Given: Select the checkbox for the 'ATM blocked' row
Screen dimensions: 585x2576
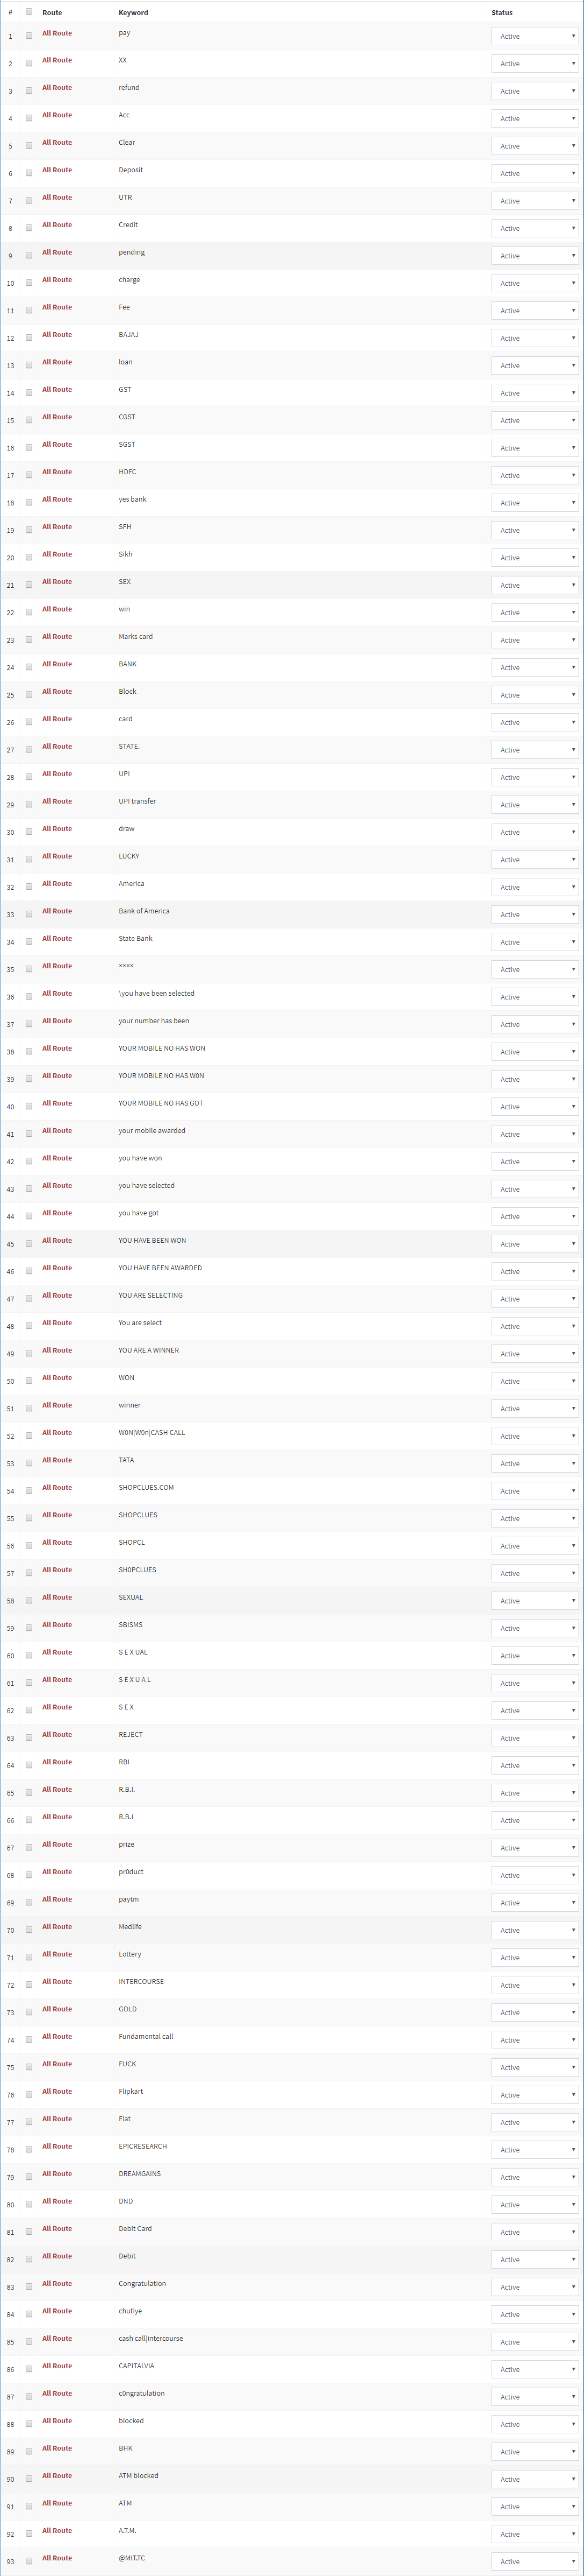Looking at the screenshot, I should (x=29, y=2480).
